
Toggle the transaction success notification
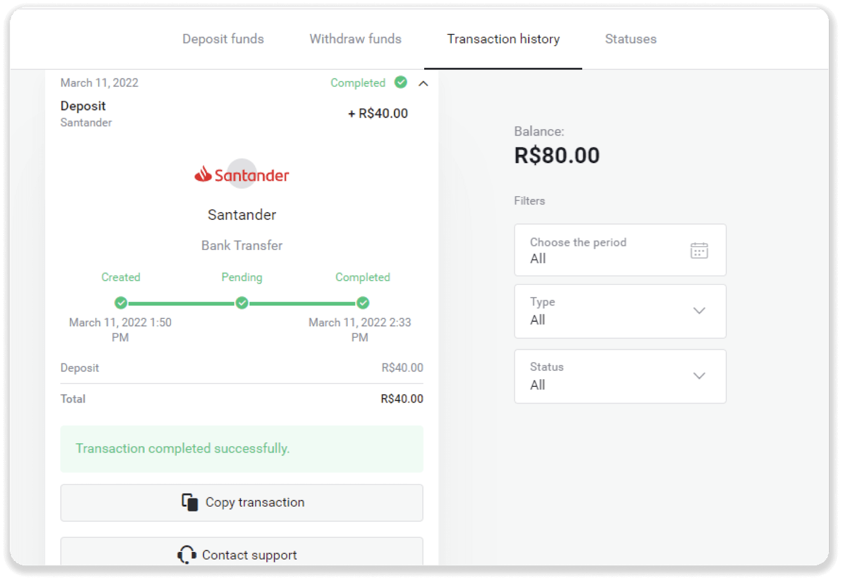[242, 449]
